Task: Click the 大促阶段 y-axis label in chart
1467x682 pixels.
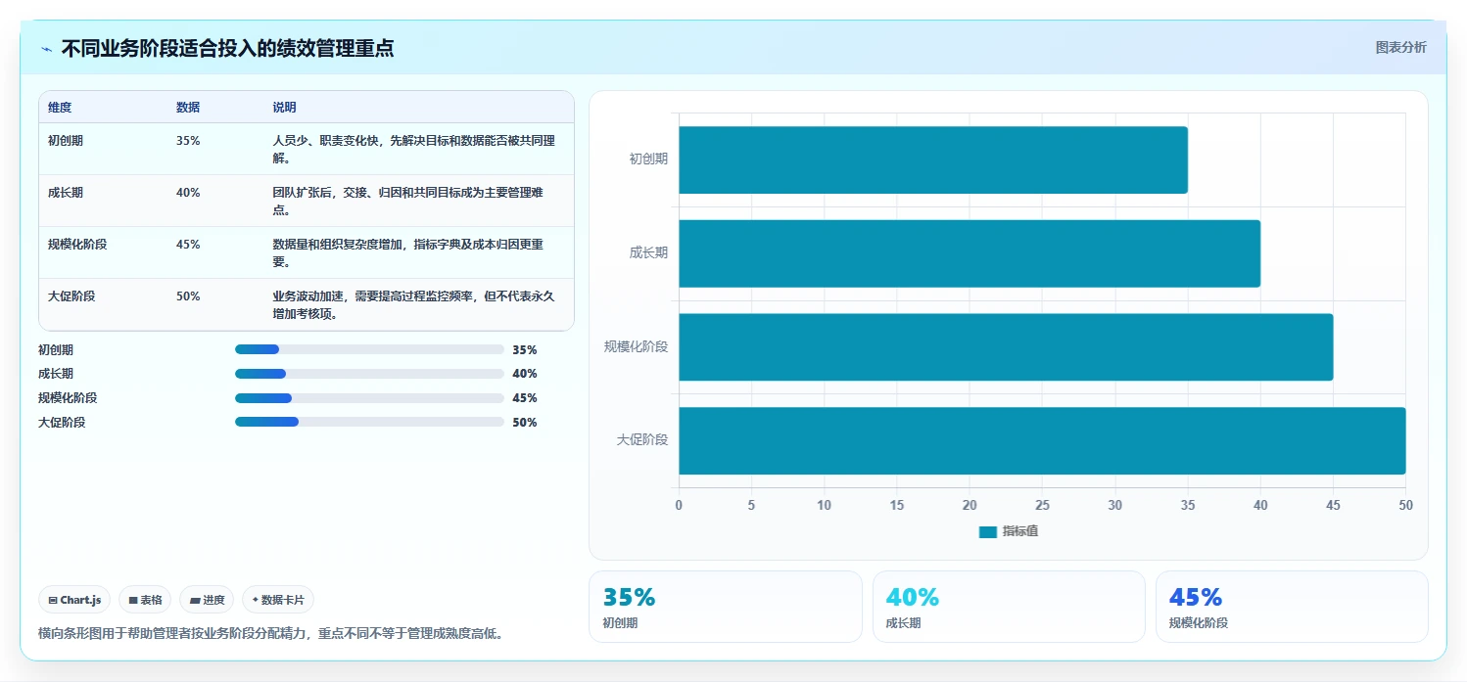Action: [642, 440]
